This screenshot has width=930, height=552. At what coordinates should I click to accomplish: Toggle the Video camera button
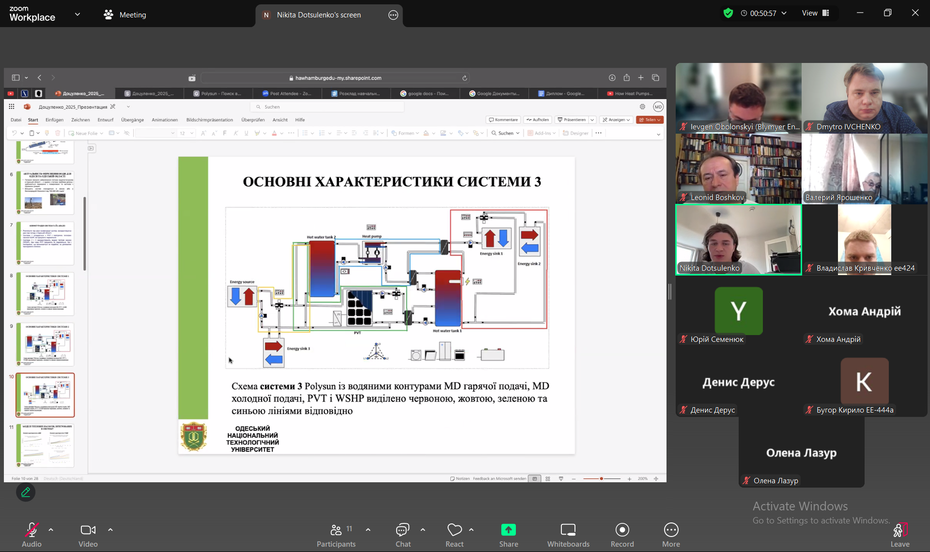pyautogui.click(x=88, y=535)
